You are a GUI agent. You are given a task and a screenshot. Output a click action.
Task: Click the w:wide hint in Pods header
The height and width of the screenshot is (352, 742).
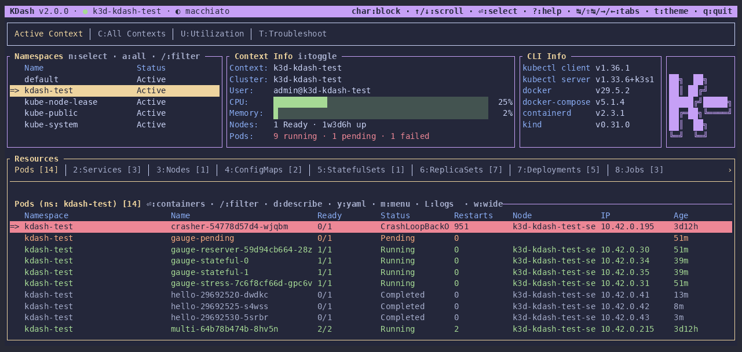point(488,204)
